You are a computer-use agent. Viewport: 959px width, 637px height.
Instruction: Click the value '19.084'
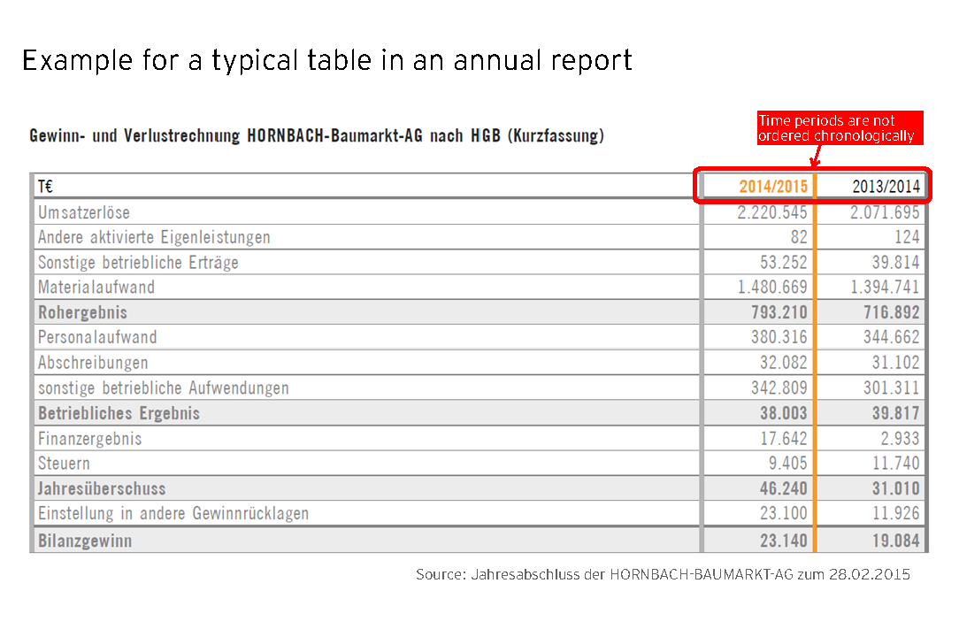click(x=896, y=541)
